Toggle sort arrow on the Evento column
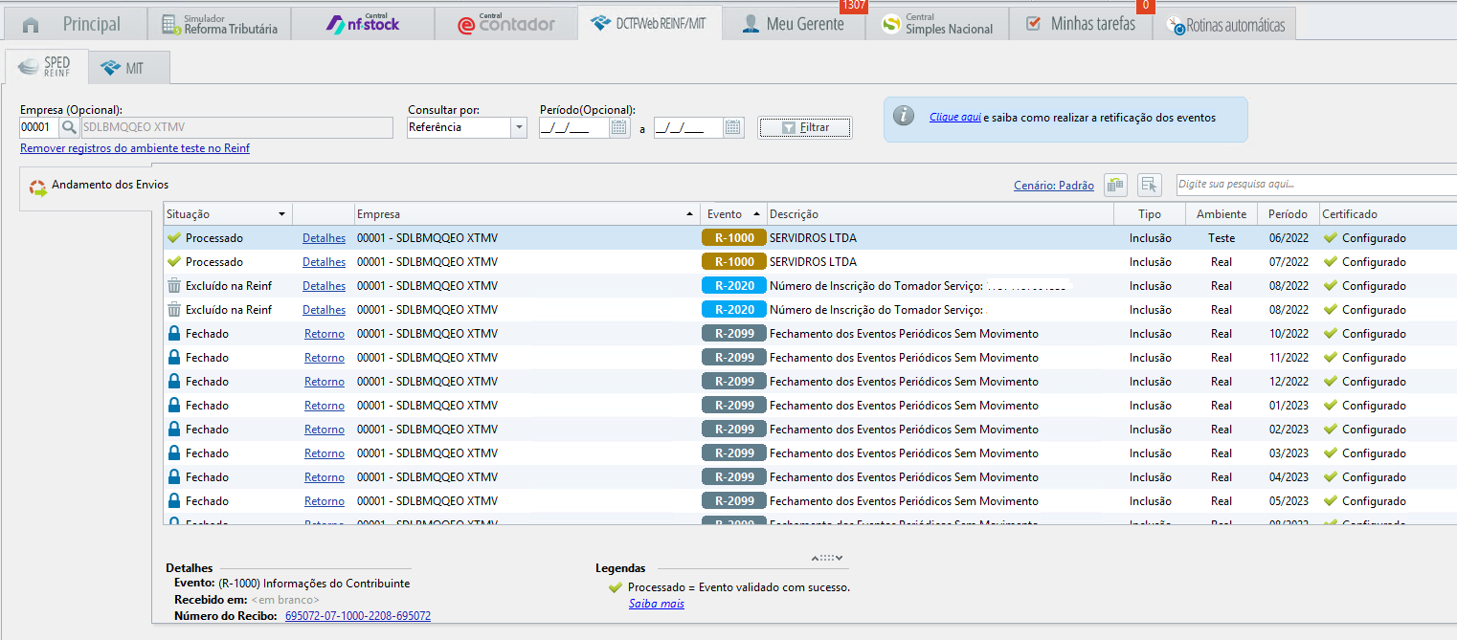This screenshot has height=640, width=1457. pos(757,214)
